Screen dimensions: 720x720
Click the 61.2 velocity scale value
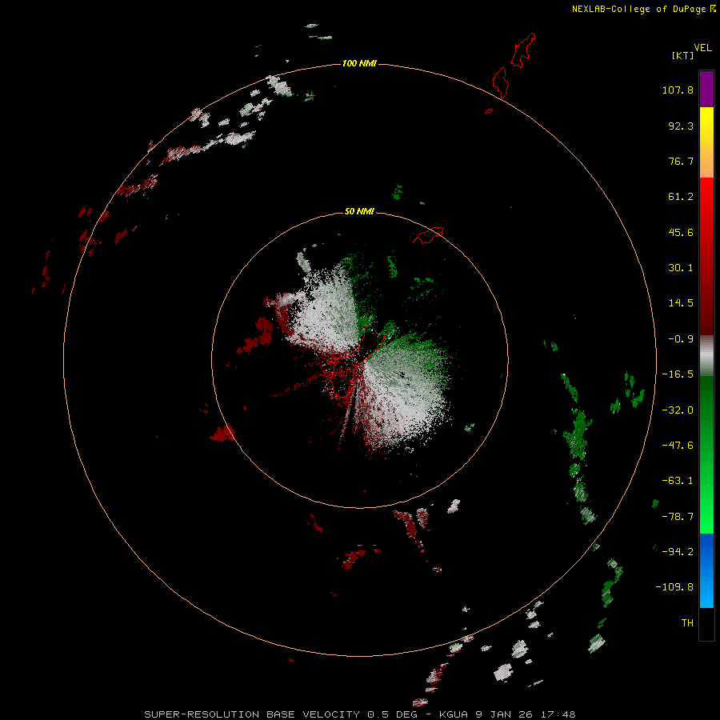click(681, 197)
